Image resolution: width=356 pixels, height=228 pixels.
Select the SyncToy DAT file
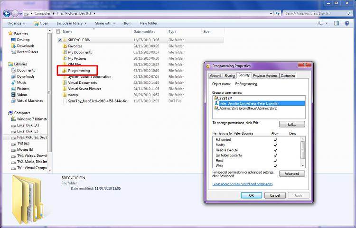pos(99,101)
